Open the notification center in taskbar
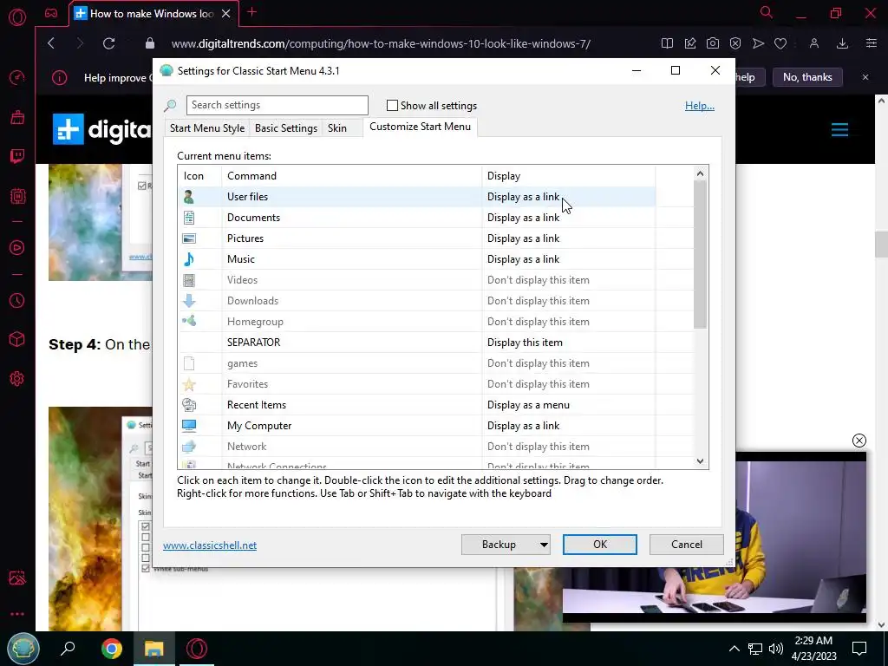This screenshot has width=888, height=666. tap(859, 649)
